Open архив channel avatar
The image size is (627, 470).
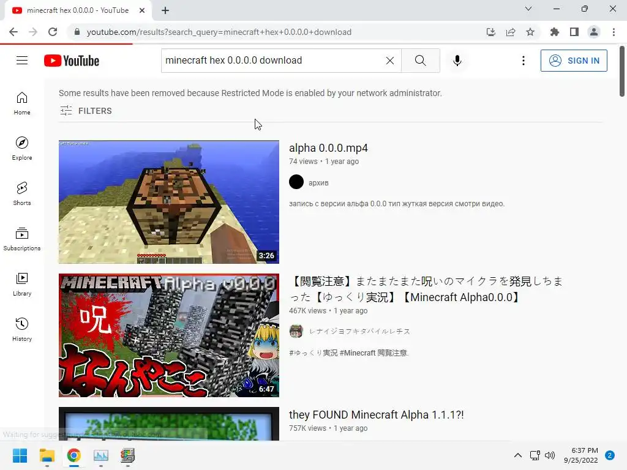click(x=296, y=182)
